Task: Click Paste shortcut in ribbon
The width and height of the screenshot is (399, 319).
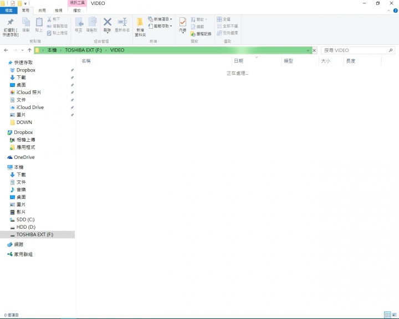Action: [57, 33]
